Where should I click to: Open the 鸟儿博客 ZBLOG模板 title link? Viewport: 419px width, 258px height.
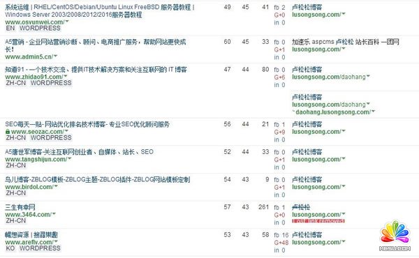(98, 180)
